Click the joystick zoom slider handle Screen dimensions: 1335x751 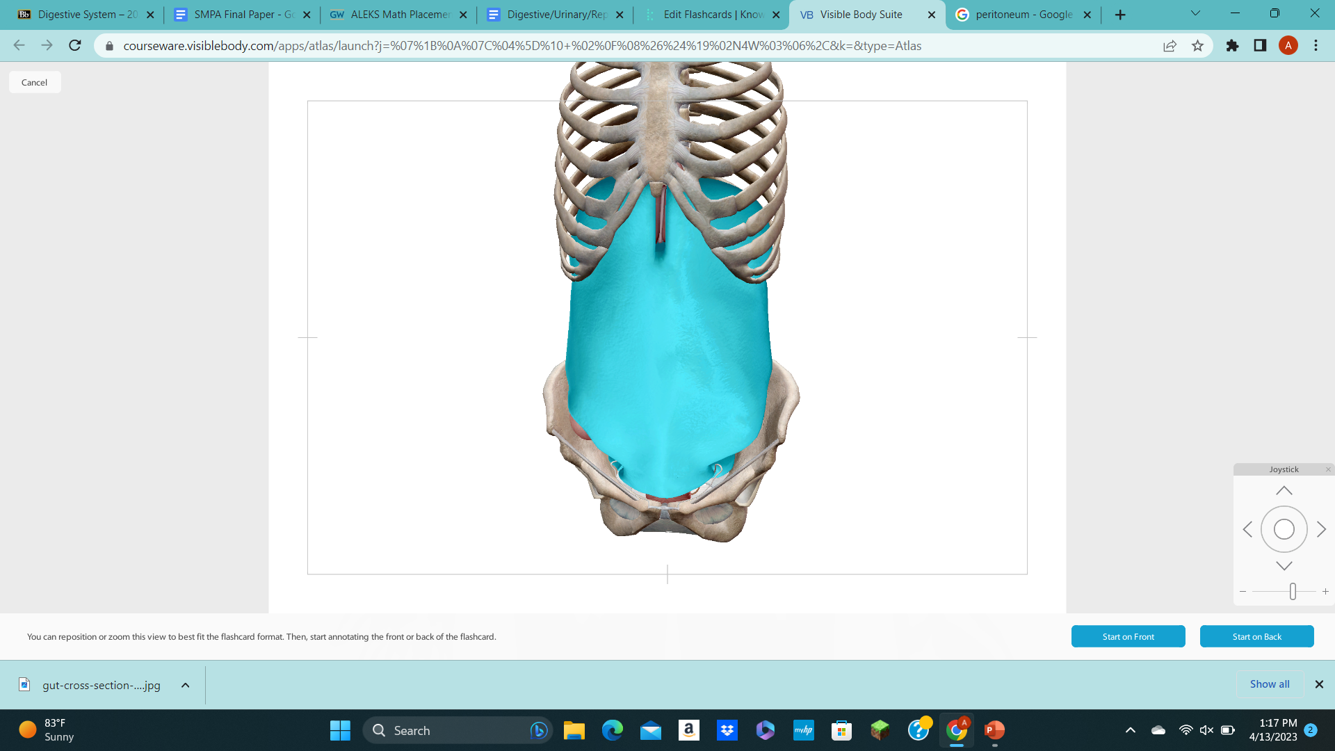(x=1292, y=591)
